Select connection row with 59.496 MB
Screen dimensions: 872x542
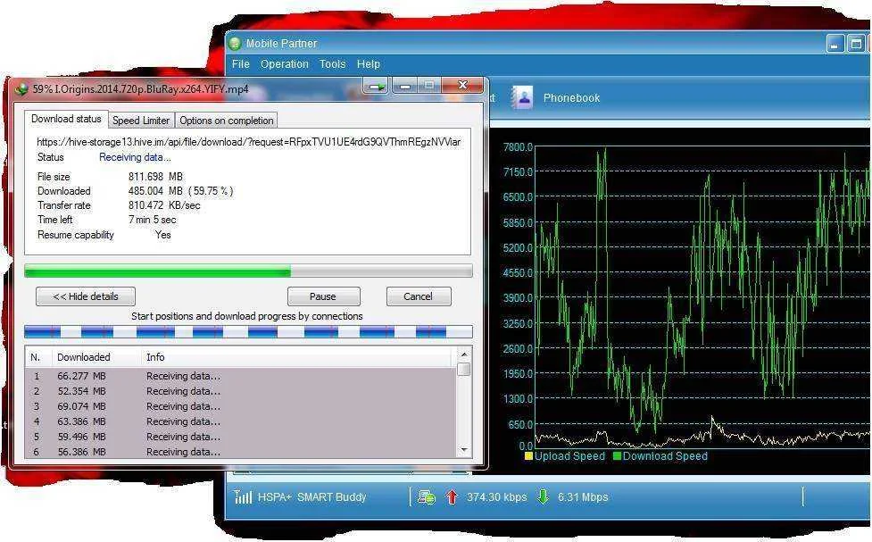click(240, 437)
